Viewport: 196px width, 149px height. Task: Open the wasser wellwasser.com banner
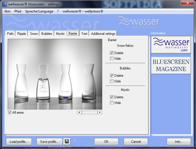(171, 45)
